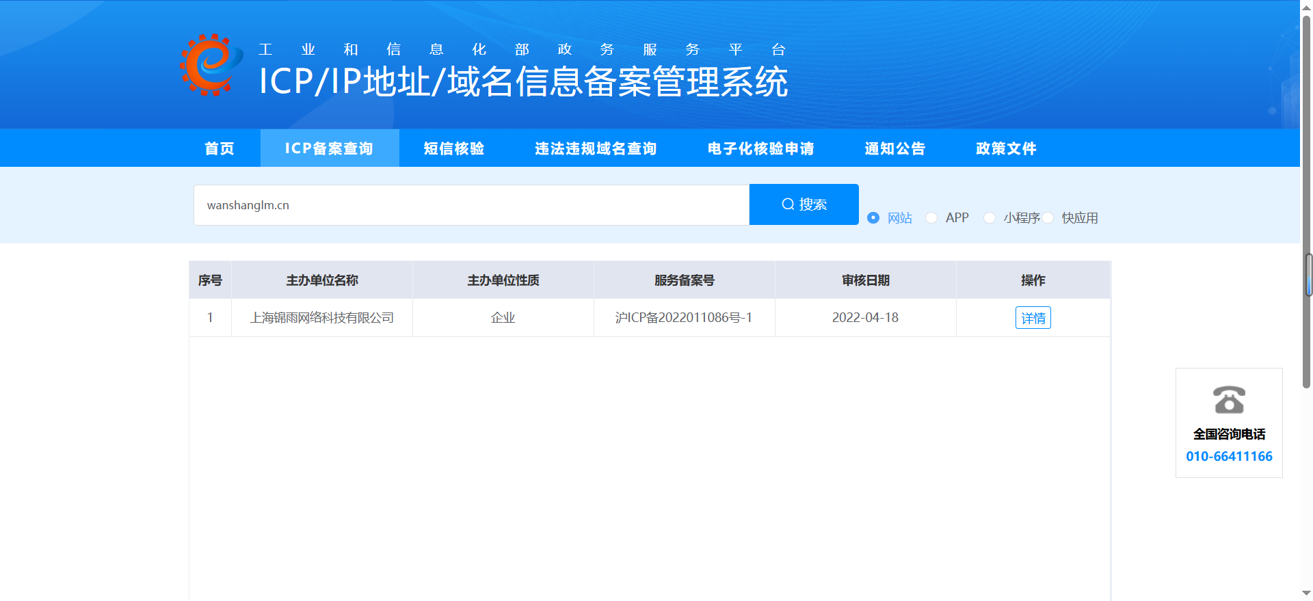
Task: Switch to ICP备案查询 tab
Action: [x=329, y=148]
